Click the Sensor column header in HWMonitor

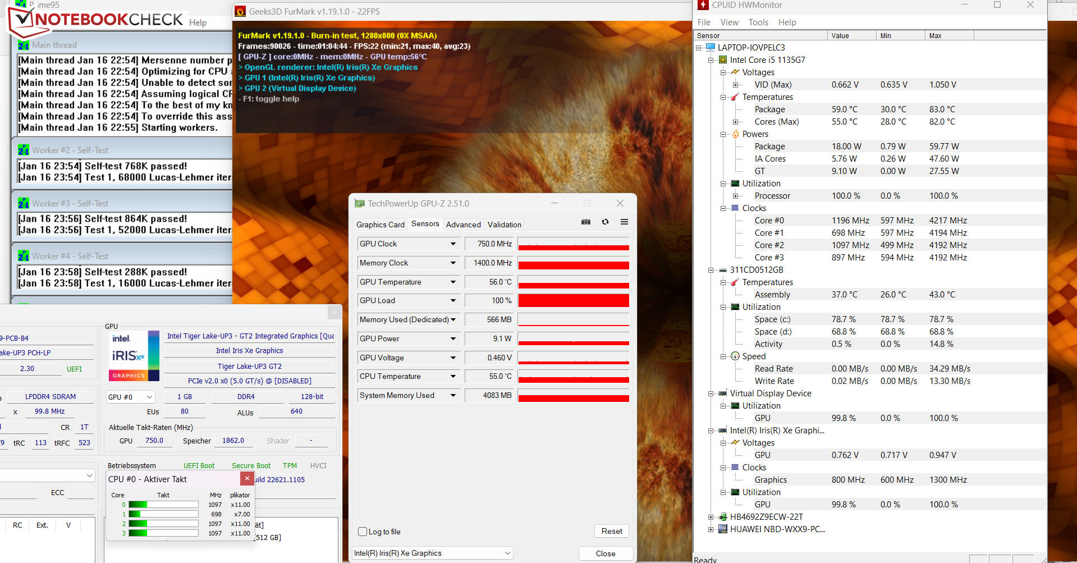760,35
